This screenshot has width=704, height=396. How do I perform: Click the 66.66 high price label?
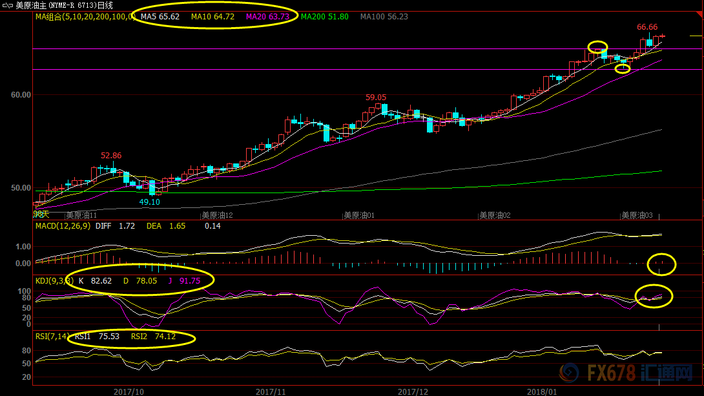[x=647, y=27]
